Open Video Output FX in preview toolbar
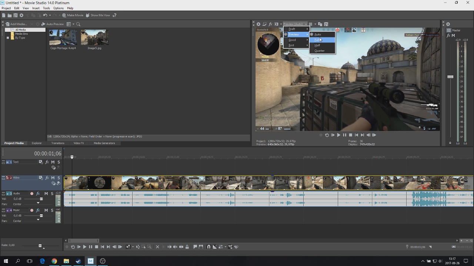Image resolution: width=474 pixels, height=266 pixels. point(270,24)
